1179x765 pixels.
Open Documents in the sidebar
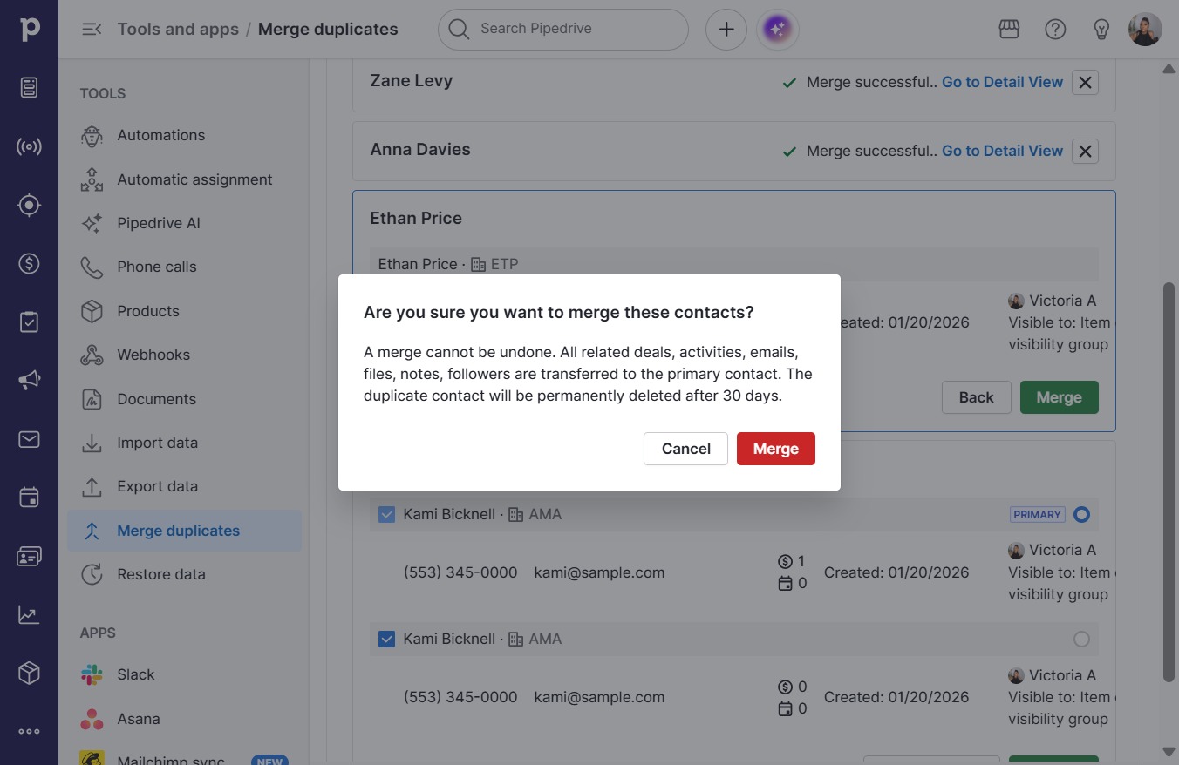(184, 399)
